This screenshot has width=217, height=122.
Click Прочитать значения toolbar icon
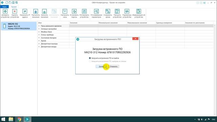(x=36, y=14)
